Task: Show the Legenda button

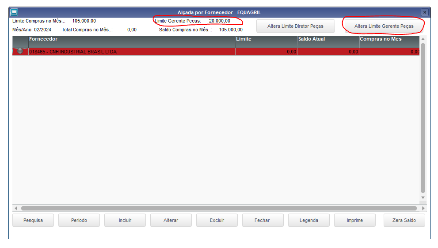Action: click(309, 220)
